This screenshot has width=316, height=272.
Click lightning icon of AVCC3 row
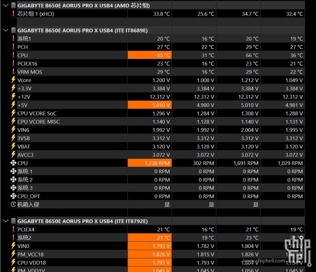tap(13, 155)
